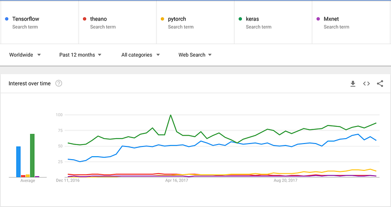The width and height of the screenshot is (391, 207).
Task: Click the keras search term box
Action: [x=274, y=22]
